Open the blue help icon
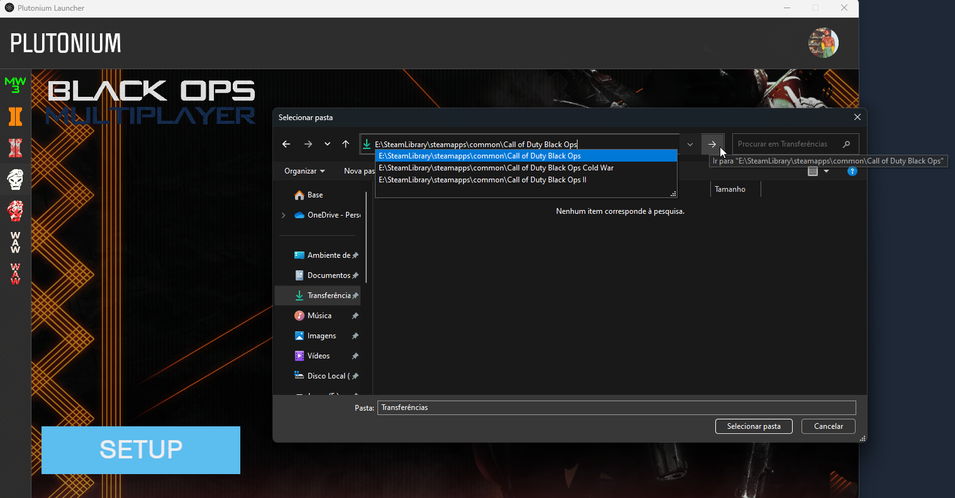 tap(852, 171)
